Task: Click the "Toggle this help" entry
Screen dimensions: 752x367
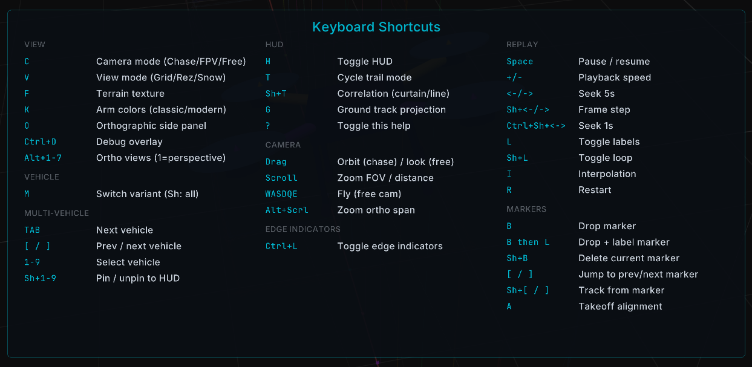Action: (x=373, y=126)
